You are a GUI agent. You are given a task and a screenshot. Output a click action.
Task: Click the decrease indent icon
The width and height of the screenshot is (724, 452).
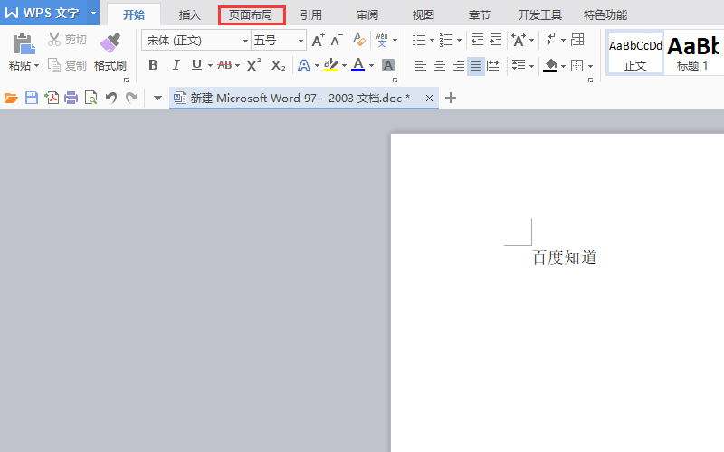(478, 40)
